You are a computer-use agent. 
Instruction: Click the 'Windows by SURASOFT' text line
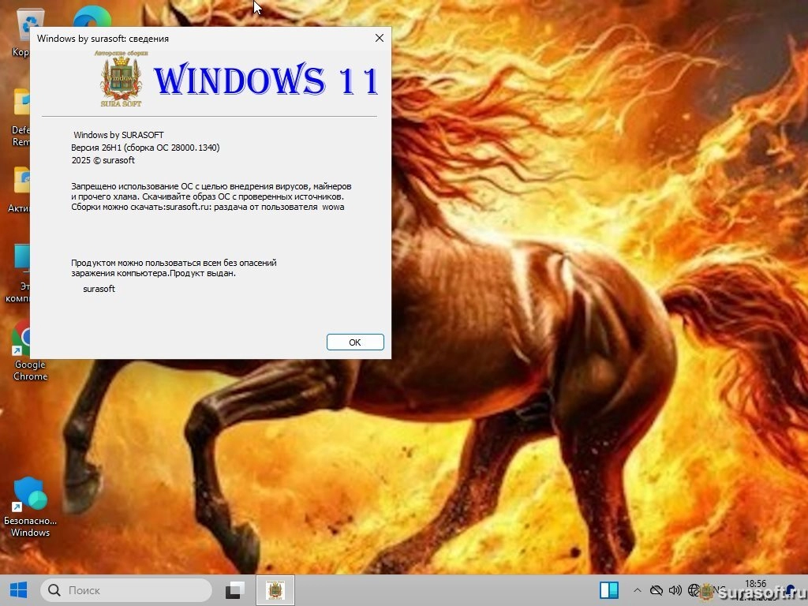pos(118,135)
